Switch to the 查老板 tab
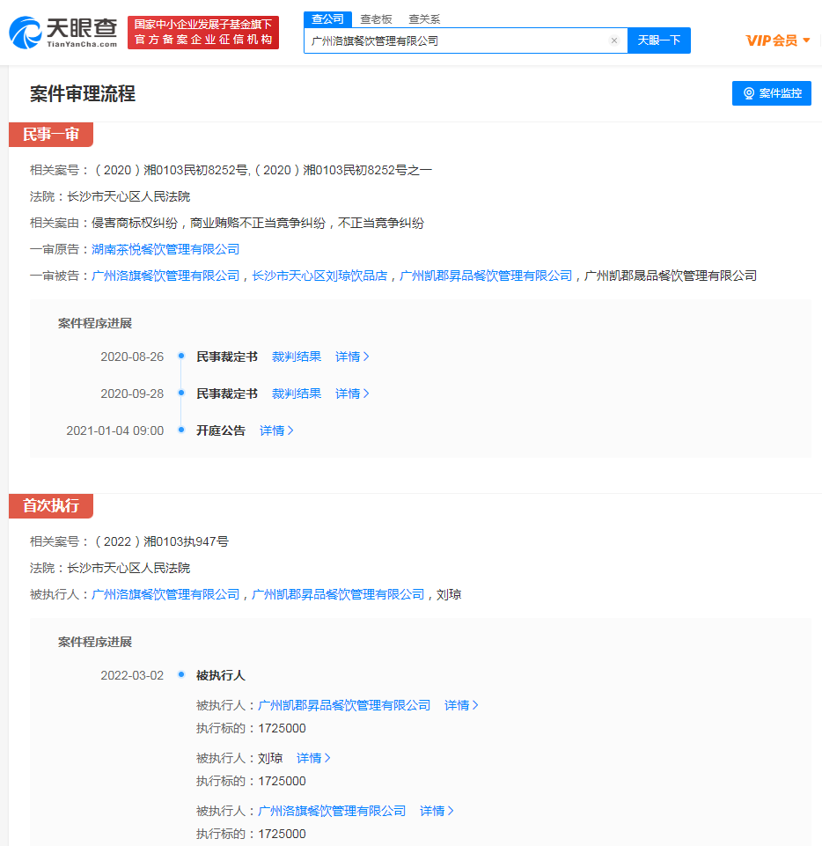 point(376,18)
